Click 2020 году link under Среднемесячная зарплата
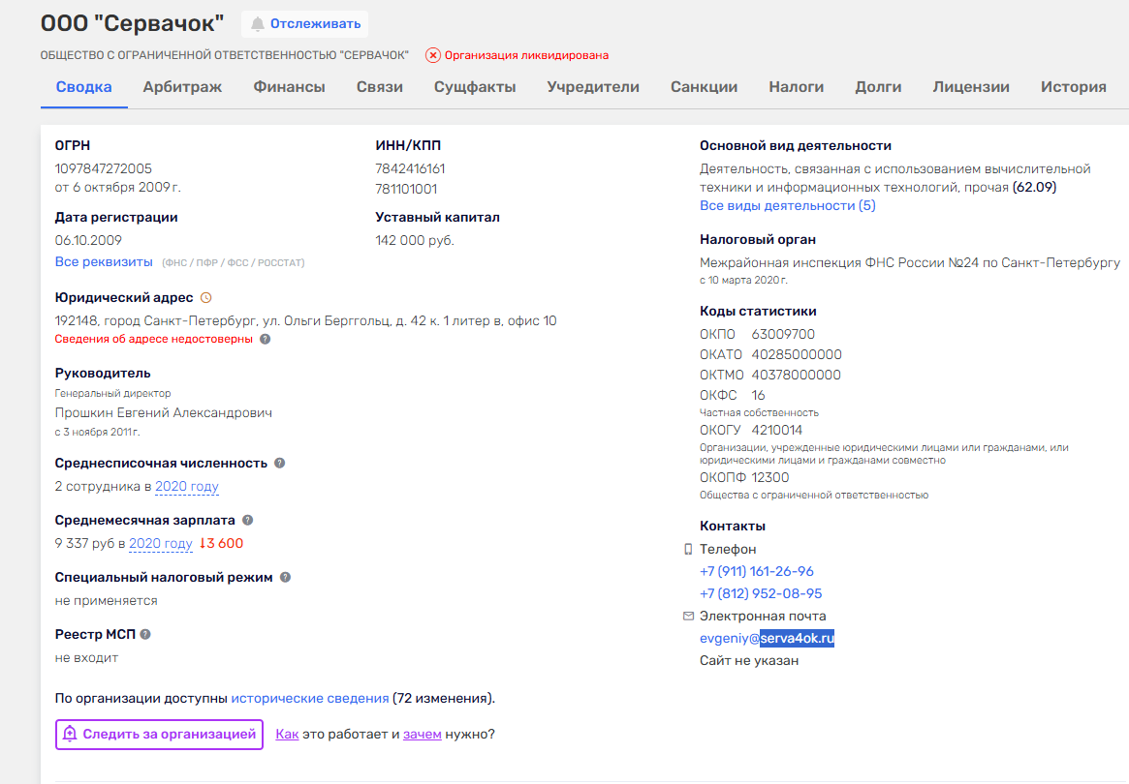 tap(161, 544)
